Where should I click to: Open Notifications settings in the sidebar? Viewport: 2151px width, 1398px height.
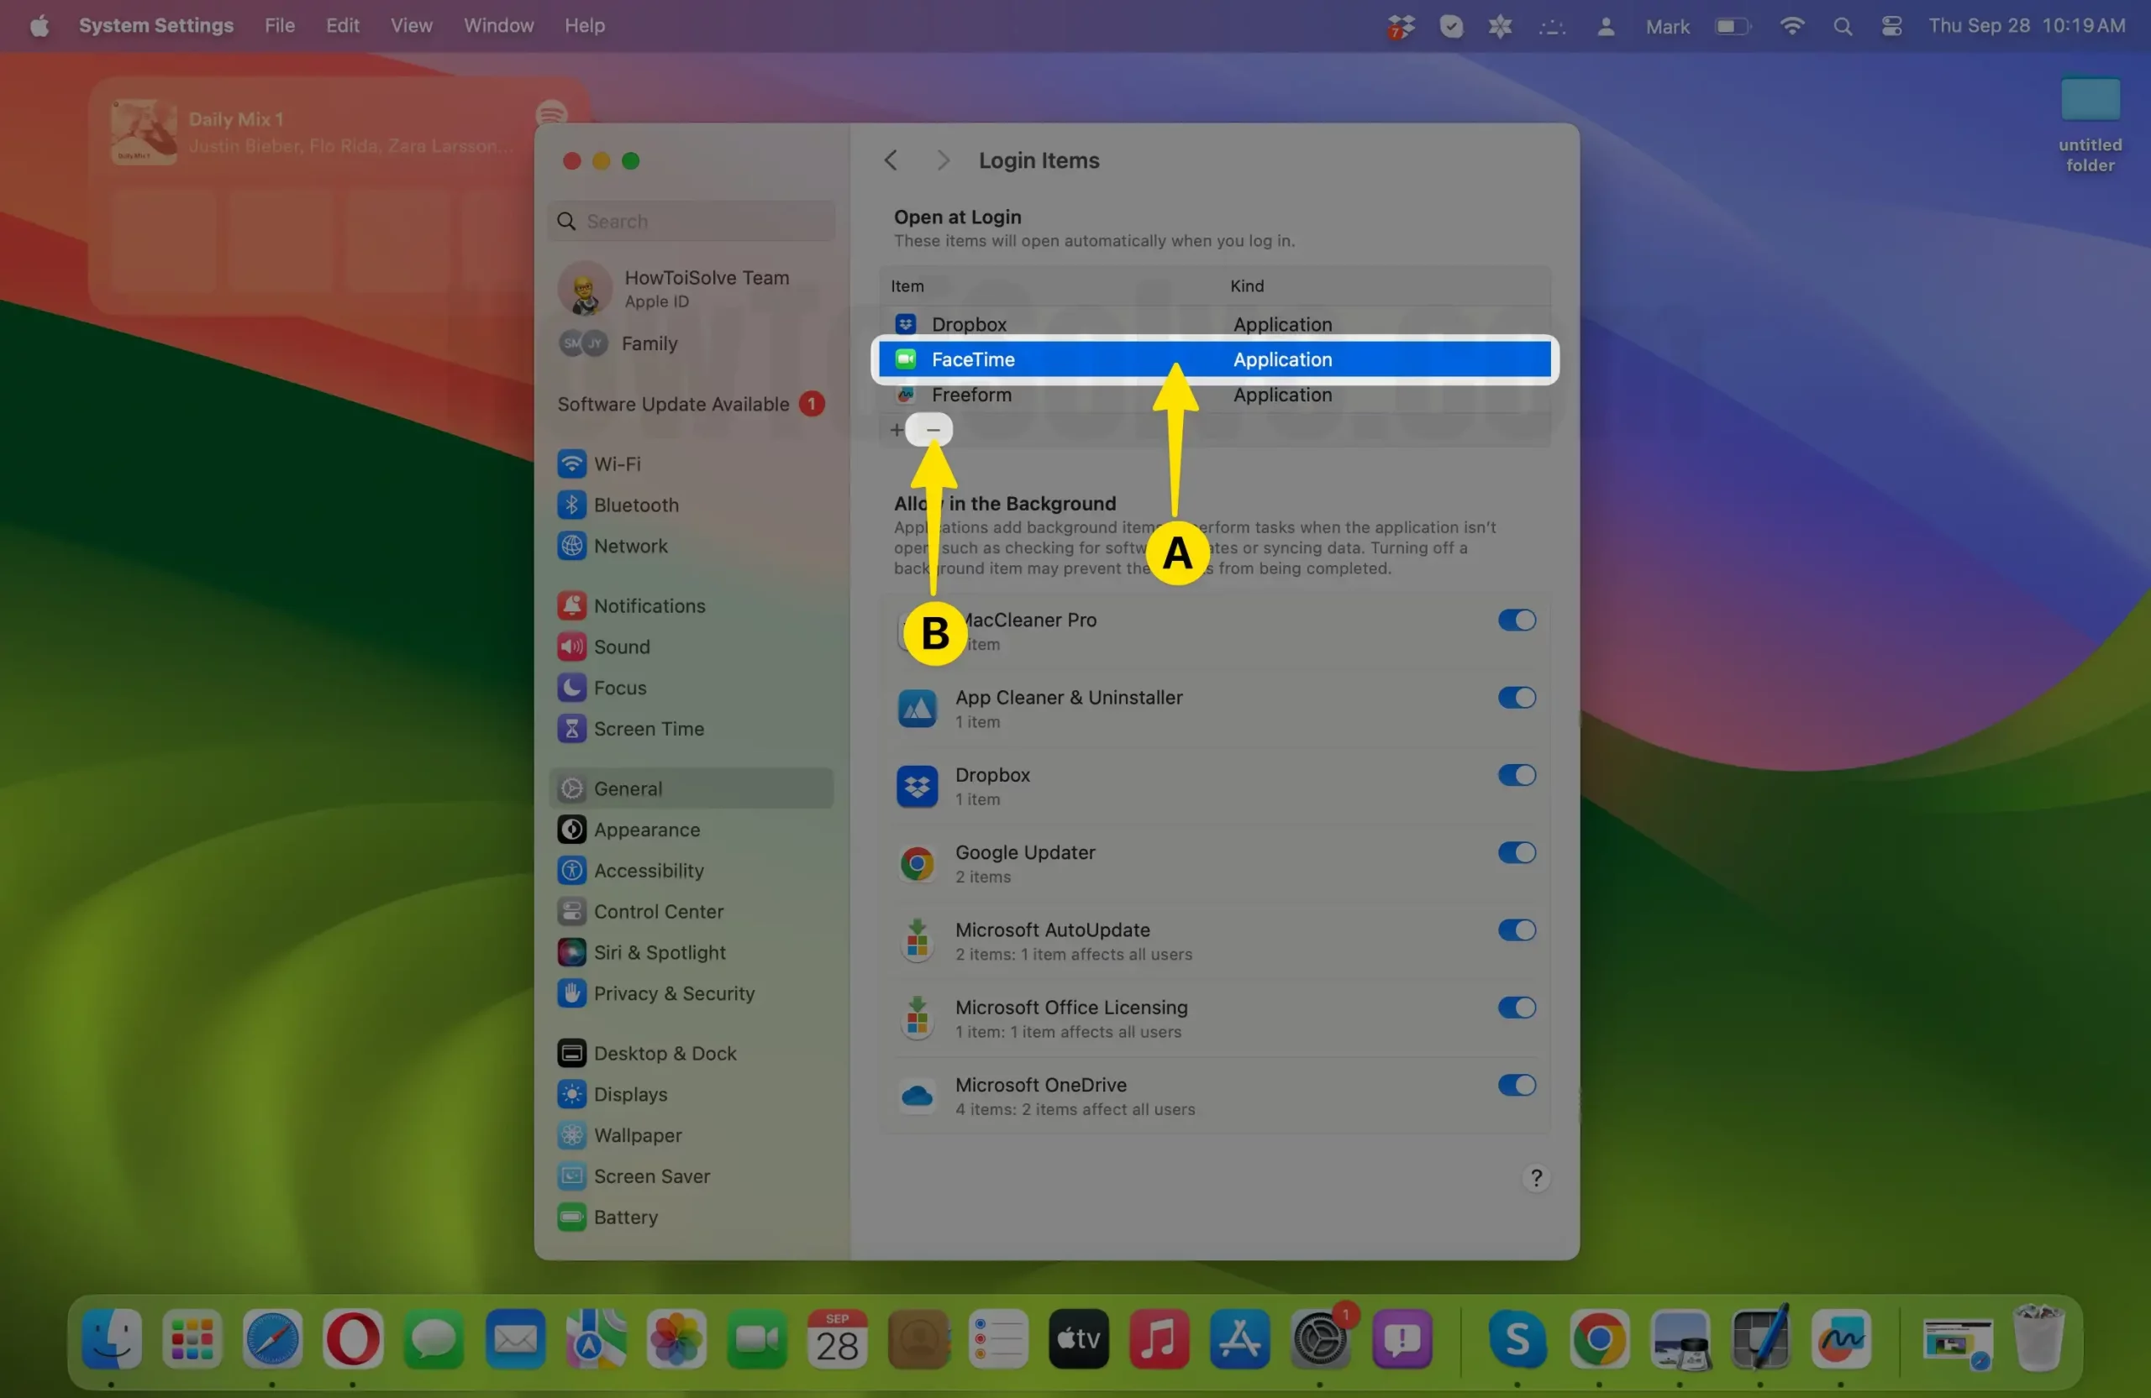pyautogui.click(x=692, y=606)
